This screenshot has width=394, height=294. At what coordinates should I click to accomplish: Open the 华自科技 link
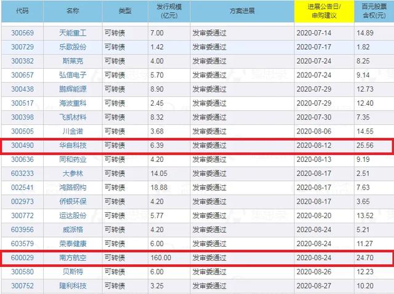[x=73, y=145]
